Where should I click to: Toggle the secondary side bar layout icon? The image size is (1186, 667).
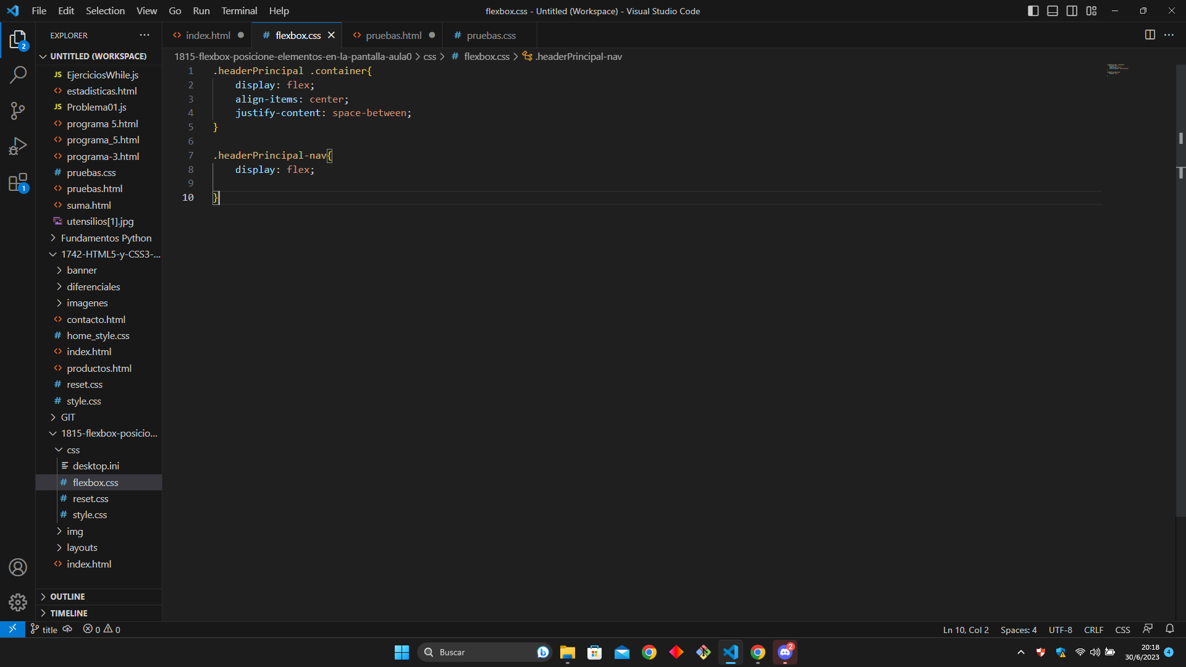1072,10
